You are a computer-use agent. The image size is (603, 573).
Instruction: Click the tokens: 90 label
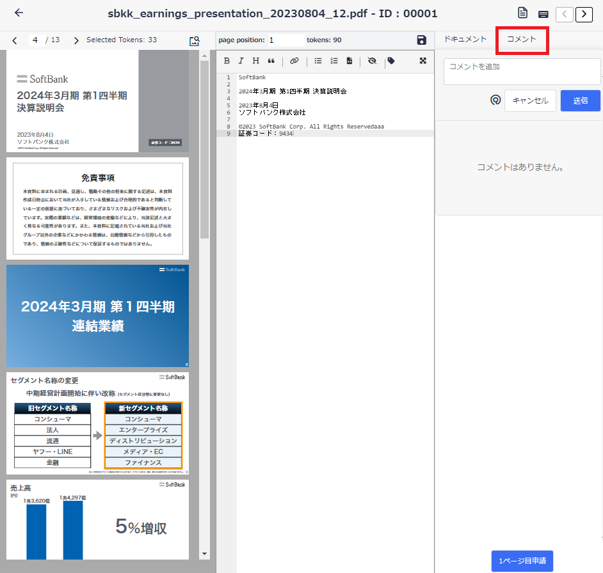pos(324,40)
